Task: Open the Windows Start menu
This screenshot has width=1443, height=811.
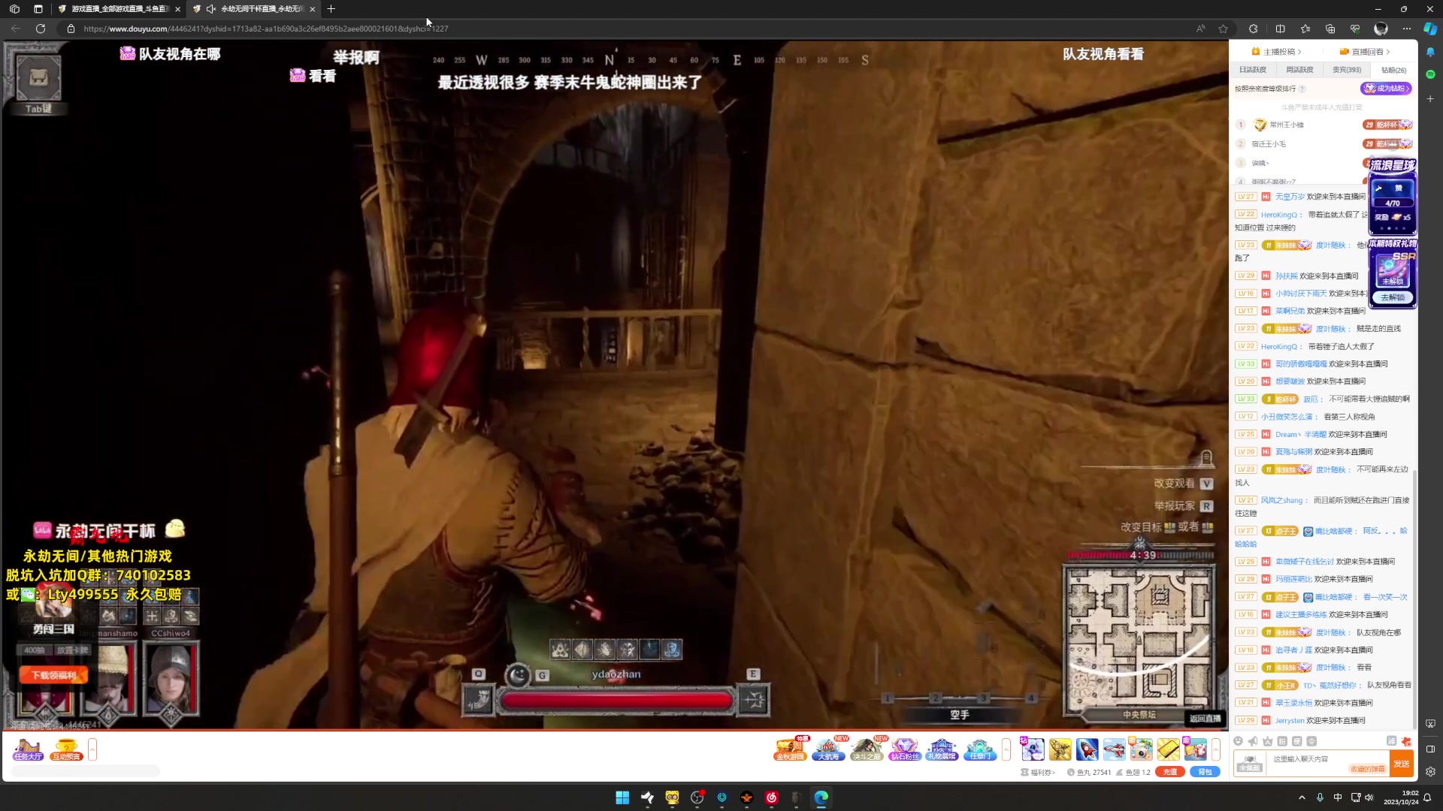Action: [622, 797]
